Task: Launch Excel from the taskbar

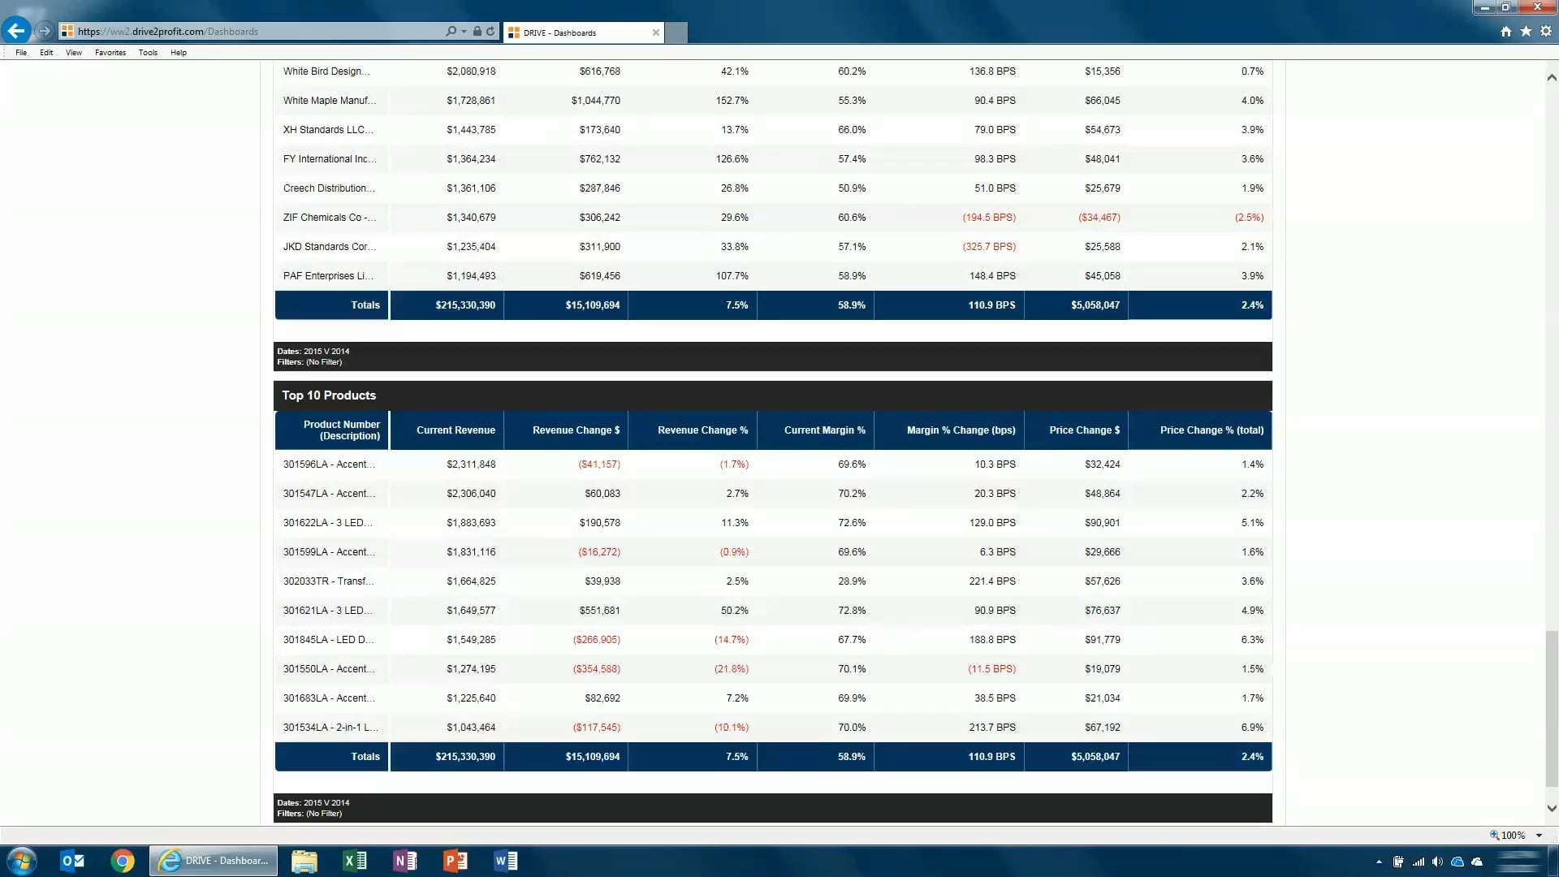Action: point(355,861)
